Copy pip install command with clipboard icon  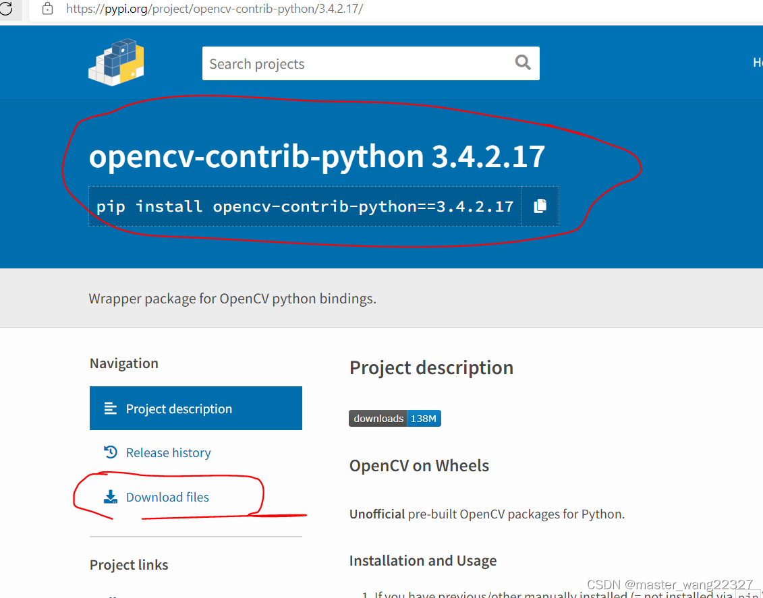click(540, 206)
